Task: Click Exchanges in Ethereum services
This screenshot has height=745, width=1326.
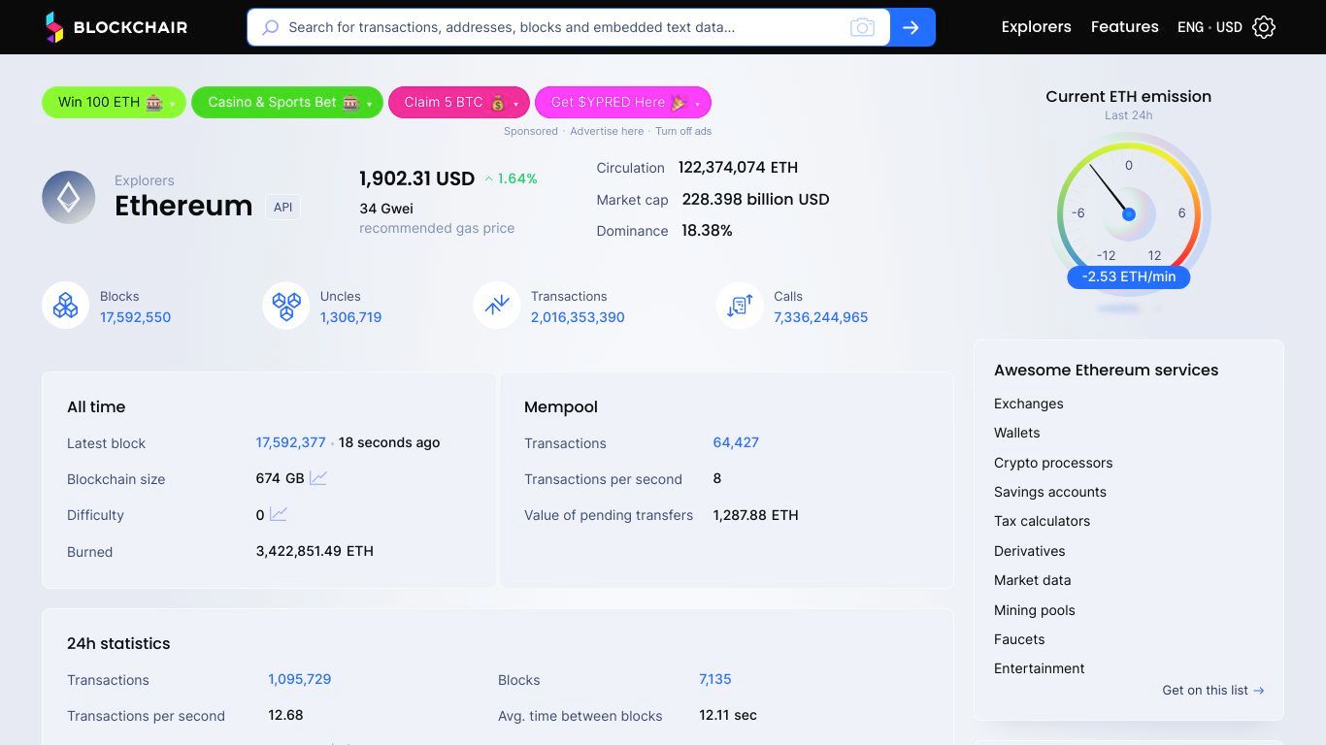Action: point(1028,404)
